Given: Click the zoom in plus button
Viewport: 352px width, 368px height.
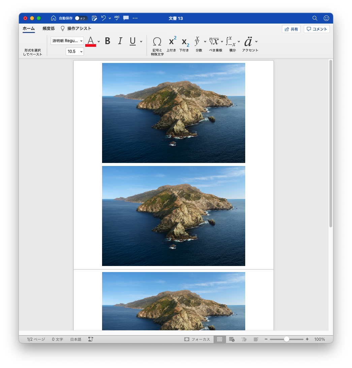Looking at the screenshot, I should click(307, 339).
